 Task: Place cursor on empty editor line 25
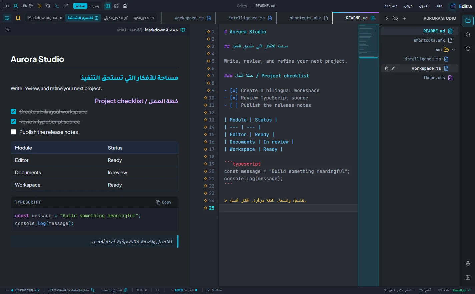click(288, 208)
